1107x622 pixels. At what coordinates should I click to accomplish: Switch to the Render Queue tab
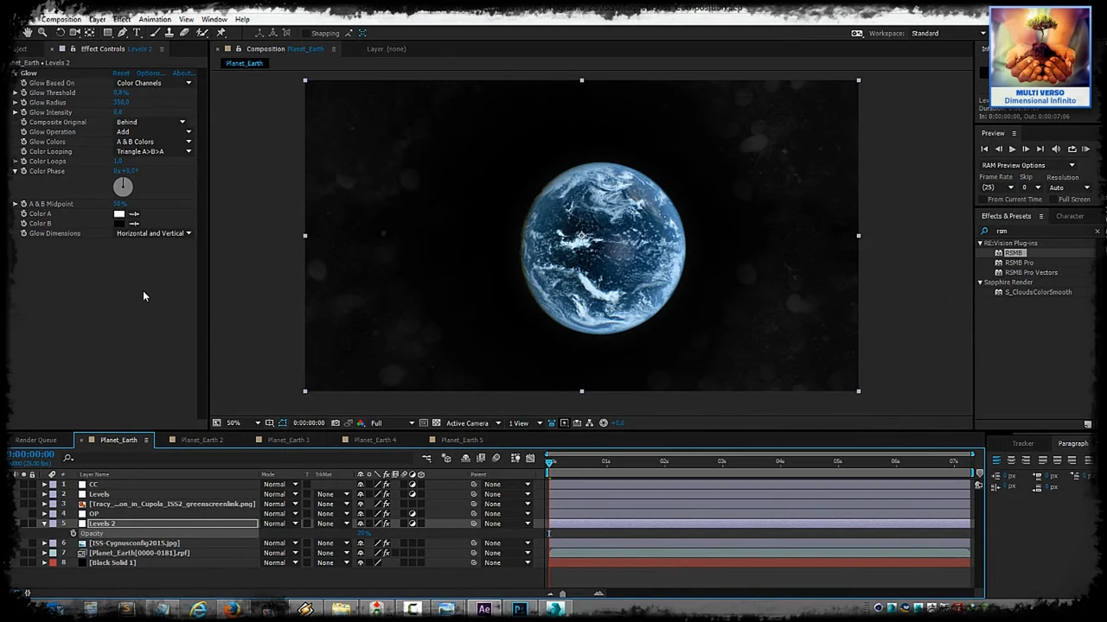point(35,440)
